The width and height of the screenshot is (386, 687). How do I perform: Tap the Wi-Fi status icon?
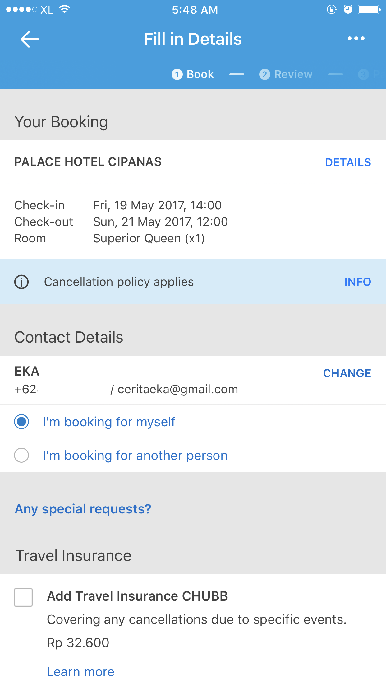click(65, 9)
